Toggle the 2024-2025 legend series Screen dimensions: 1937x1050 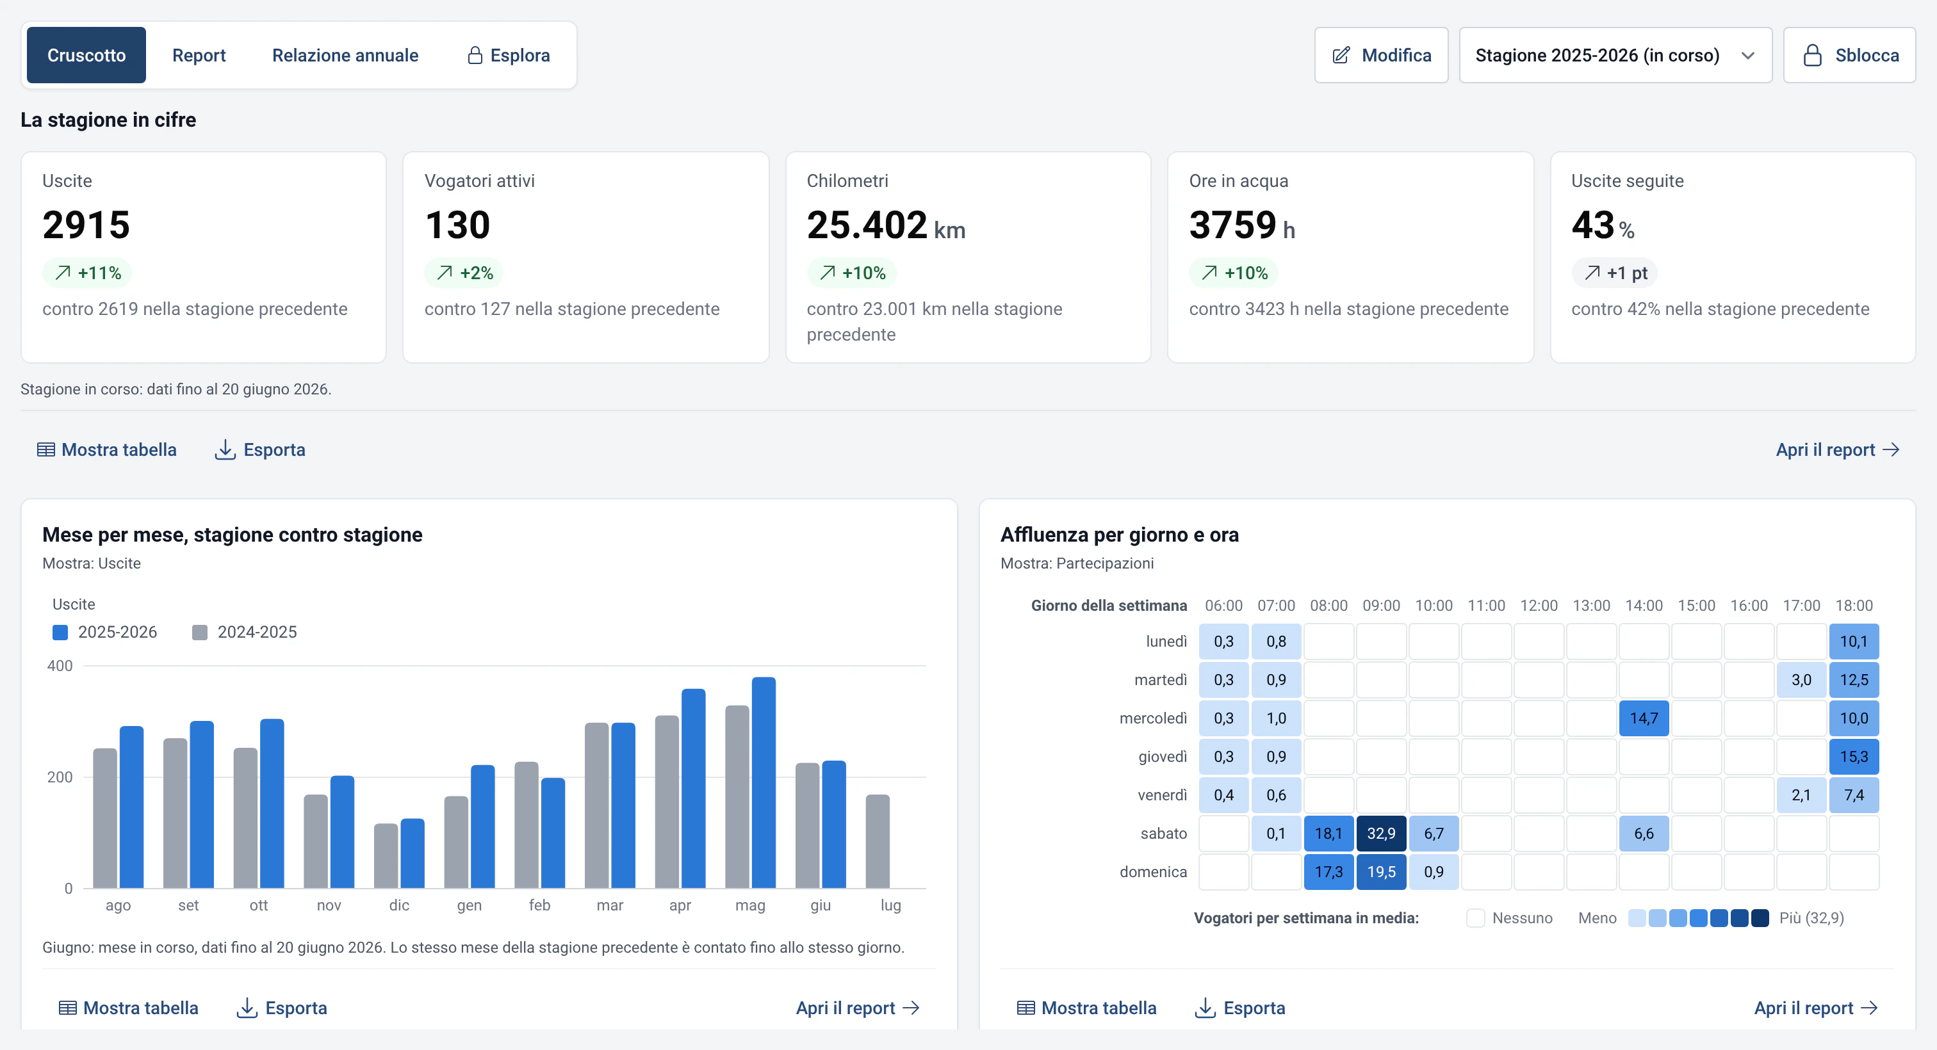(x=245, y=632)
